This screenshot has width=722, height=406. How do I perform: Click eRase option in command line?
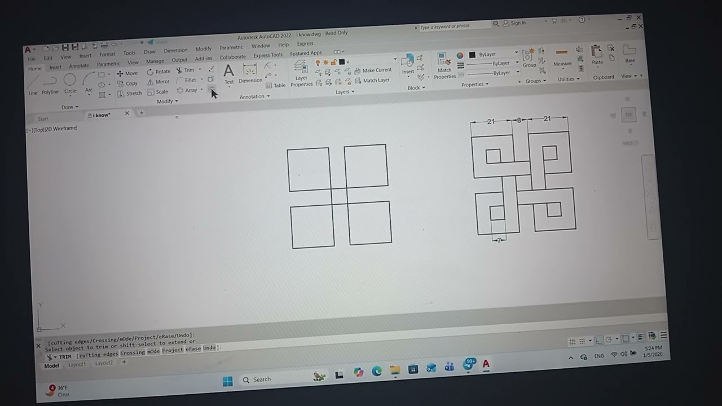click(193, 350)
